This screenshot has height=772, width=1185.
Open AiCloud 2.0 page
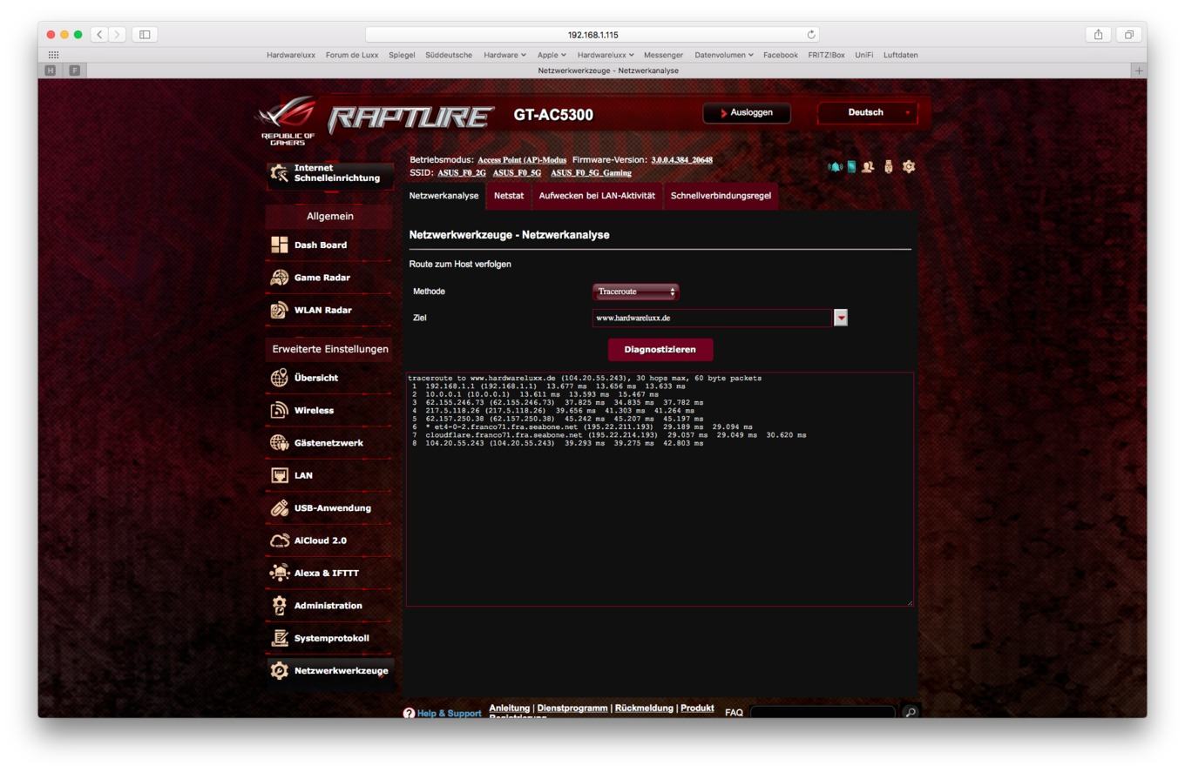click(329, 540)
